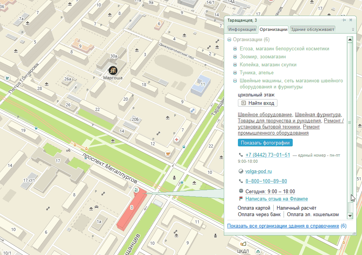
Task: Open the panel tabs overflow dropdown
Action: pos(353,29)
